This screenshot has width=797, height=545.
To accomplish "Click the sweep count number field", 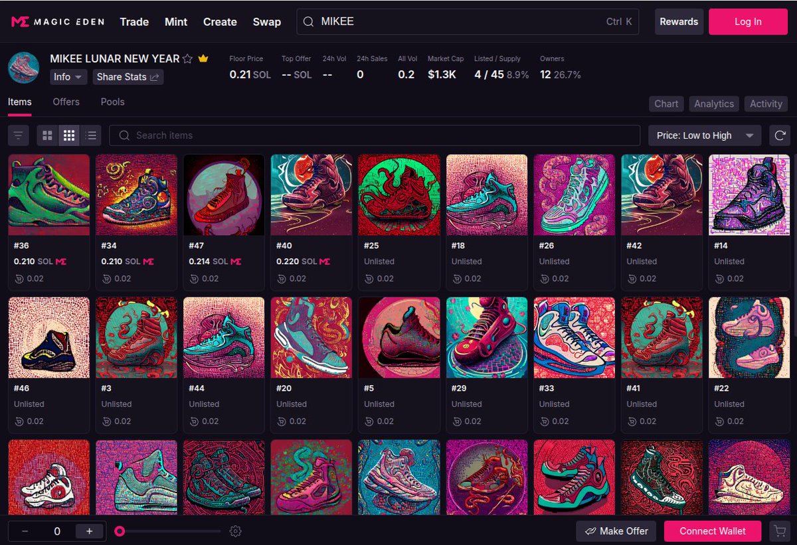I will click(56, 531).
